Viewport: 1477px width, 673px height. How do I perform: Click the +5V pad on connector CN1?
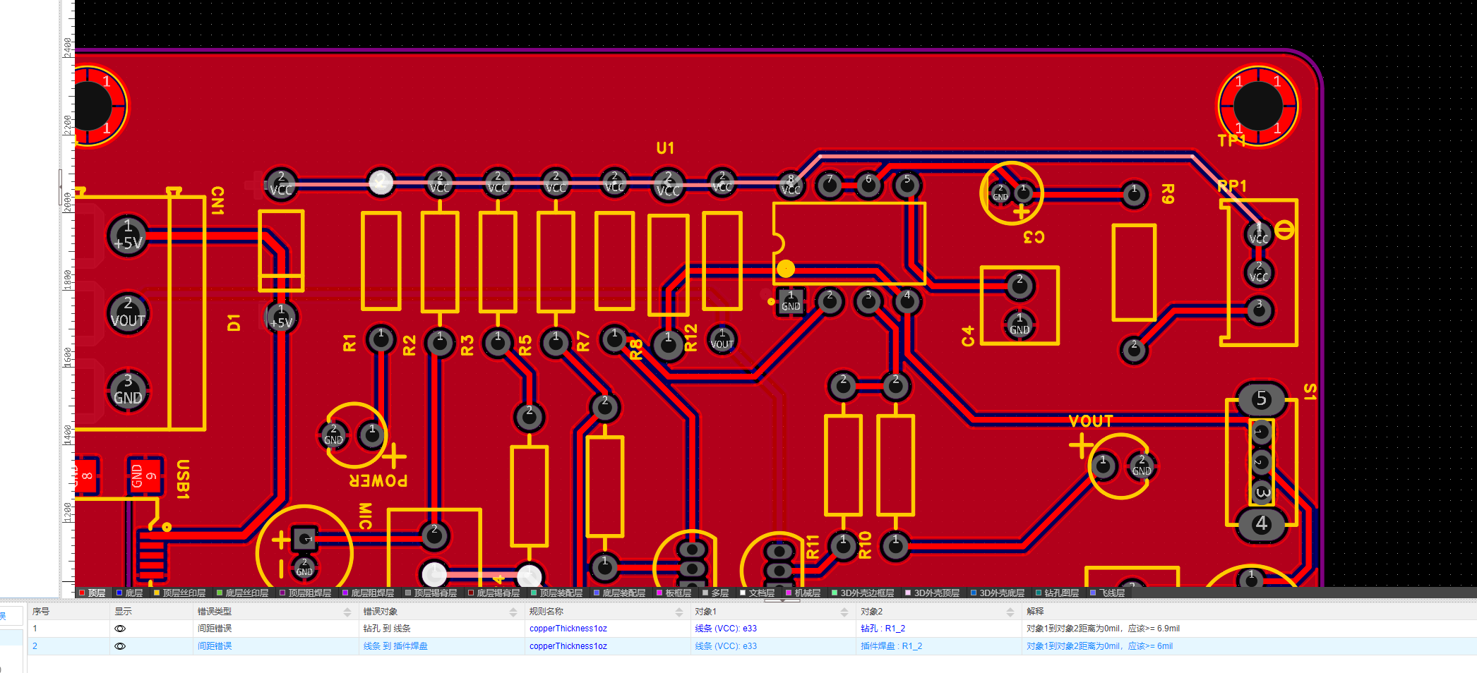click(x=128, y=235)
